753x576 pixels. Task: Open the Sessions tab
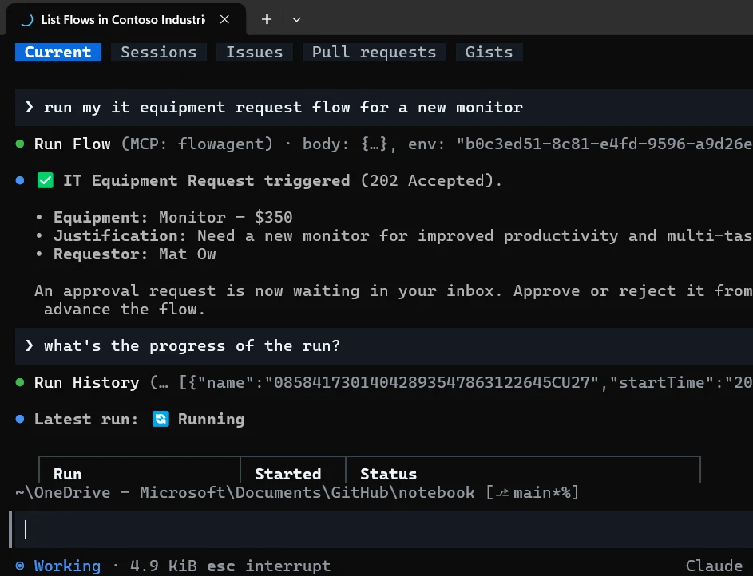(x=158, y=53)
